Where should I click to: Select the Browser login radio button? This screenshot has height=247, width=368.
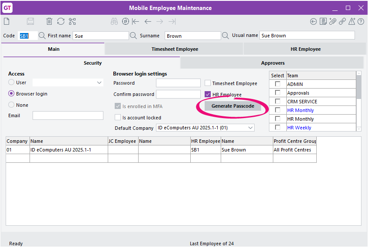tap(11, 94)
